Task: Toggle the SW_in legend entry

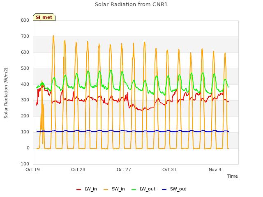Action: (114, 189)
